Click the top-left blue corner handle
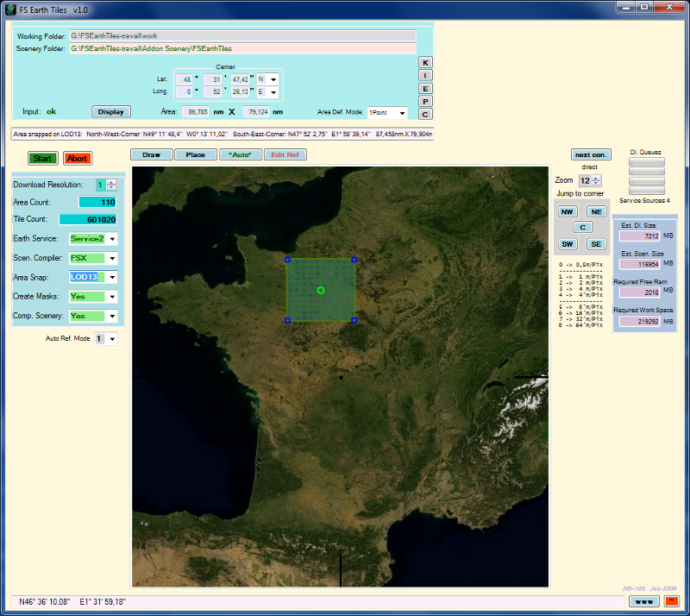690x616 pixels. (287, 260)
